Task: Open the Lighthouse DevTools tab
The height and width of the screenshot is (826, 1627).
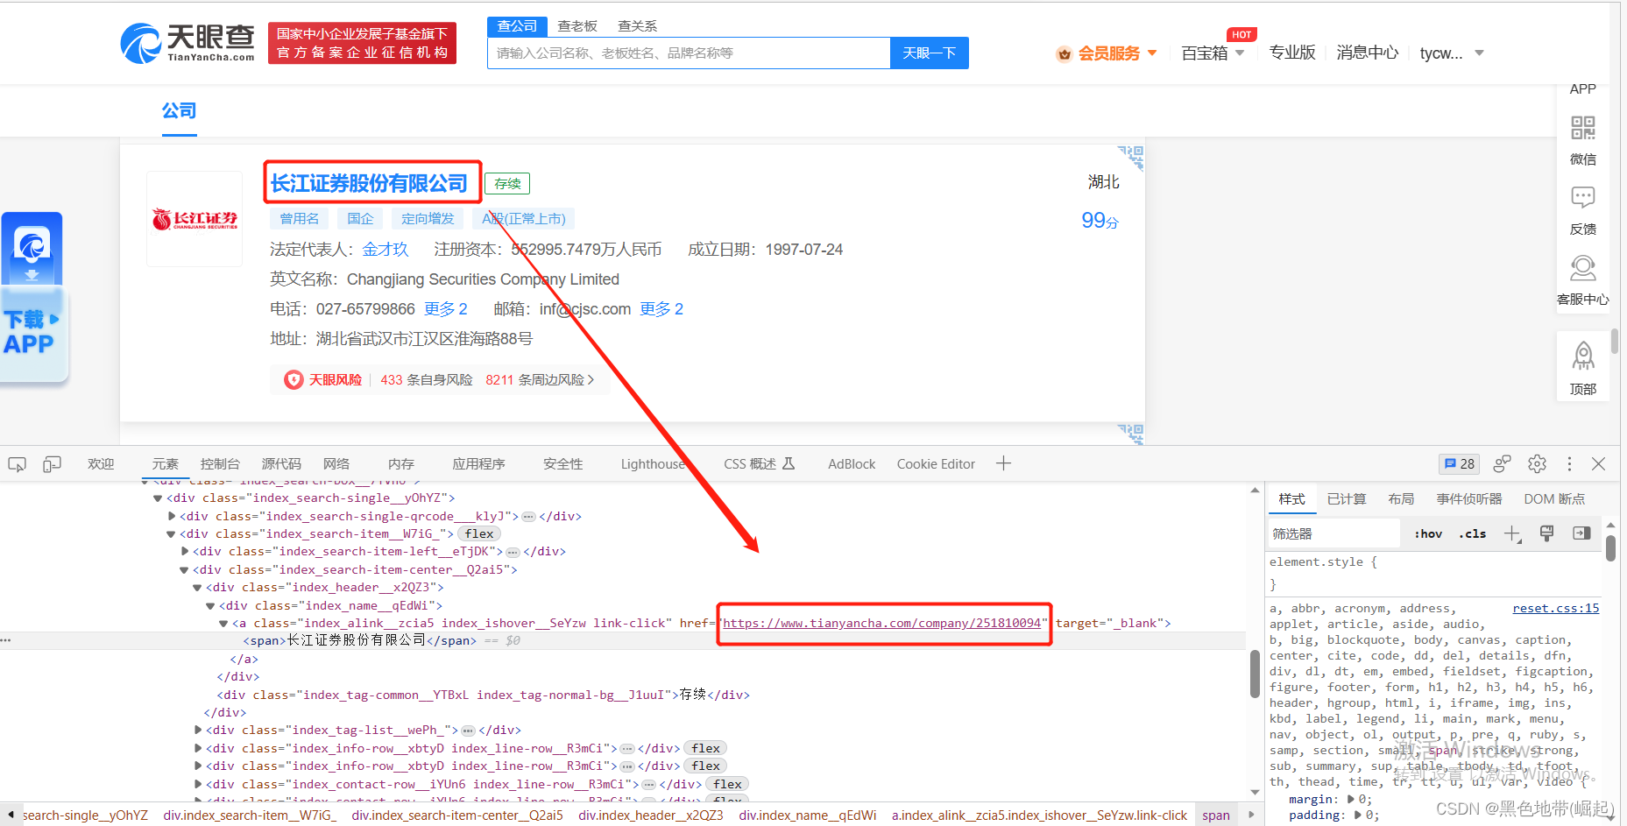Action: [653, 463]
